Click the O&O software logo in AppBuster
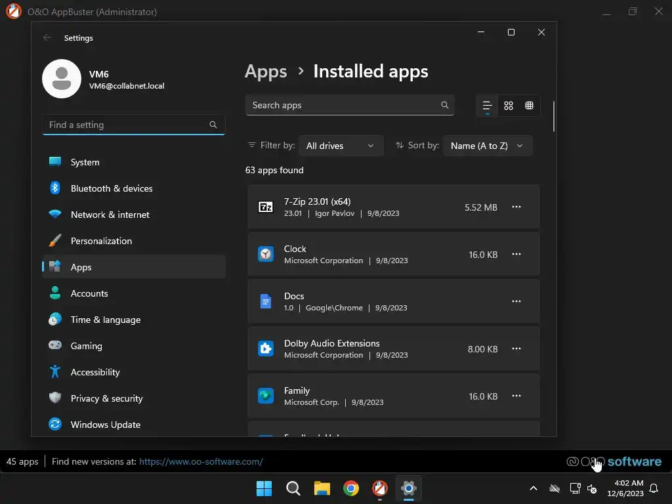672x504 pixels. [x=614, y=461]
